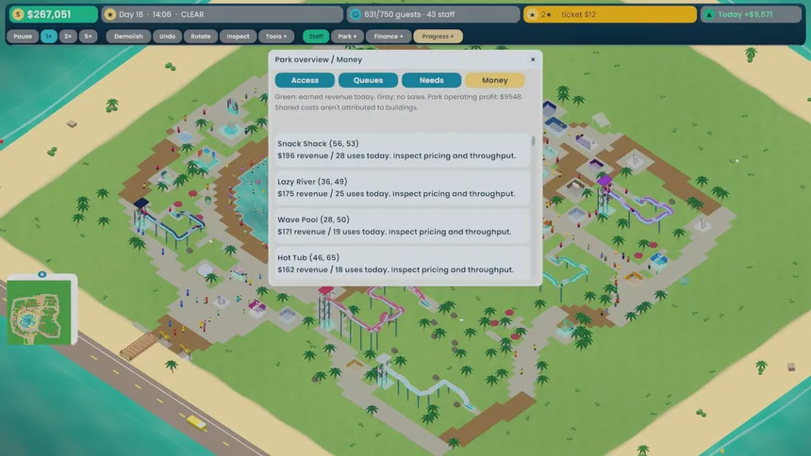Click the 2★ ticket $12 rating bar
Screen dimensions: 811x456
tap(610, 14)
